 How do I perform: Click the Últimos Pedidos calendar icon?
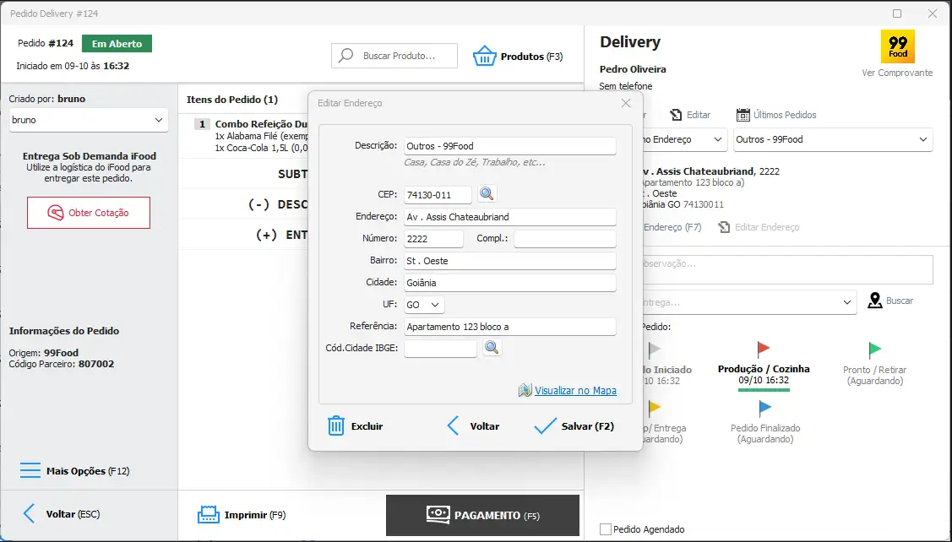pyautogui.click(x=743, y=115)
